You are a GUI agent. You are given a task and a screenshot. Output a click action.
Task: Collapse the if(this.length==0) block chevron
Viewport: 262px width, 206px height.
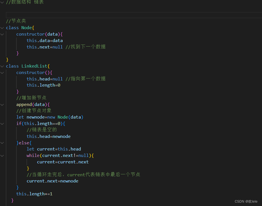coord(2,124)
